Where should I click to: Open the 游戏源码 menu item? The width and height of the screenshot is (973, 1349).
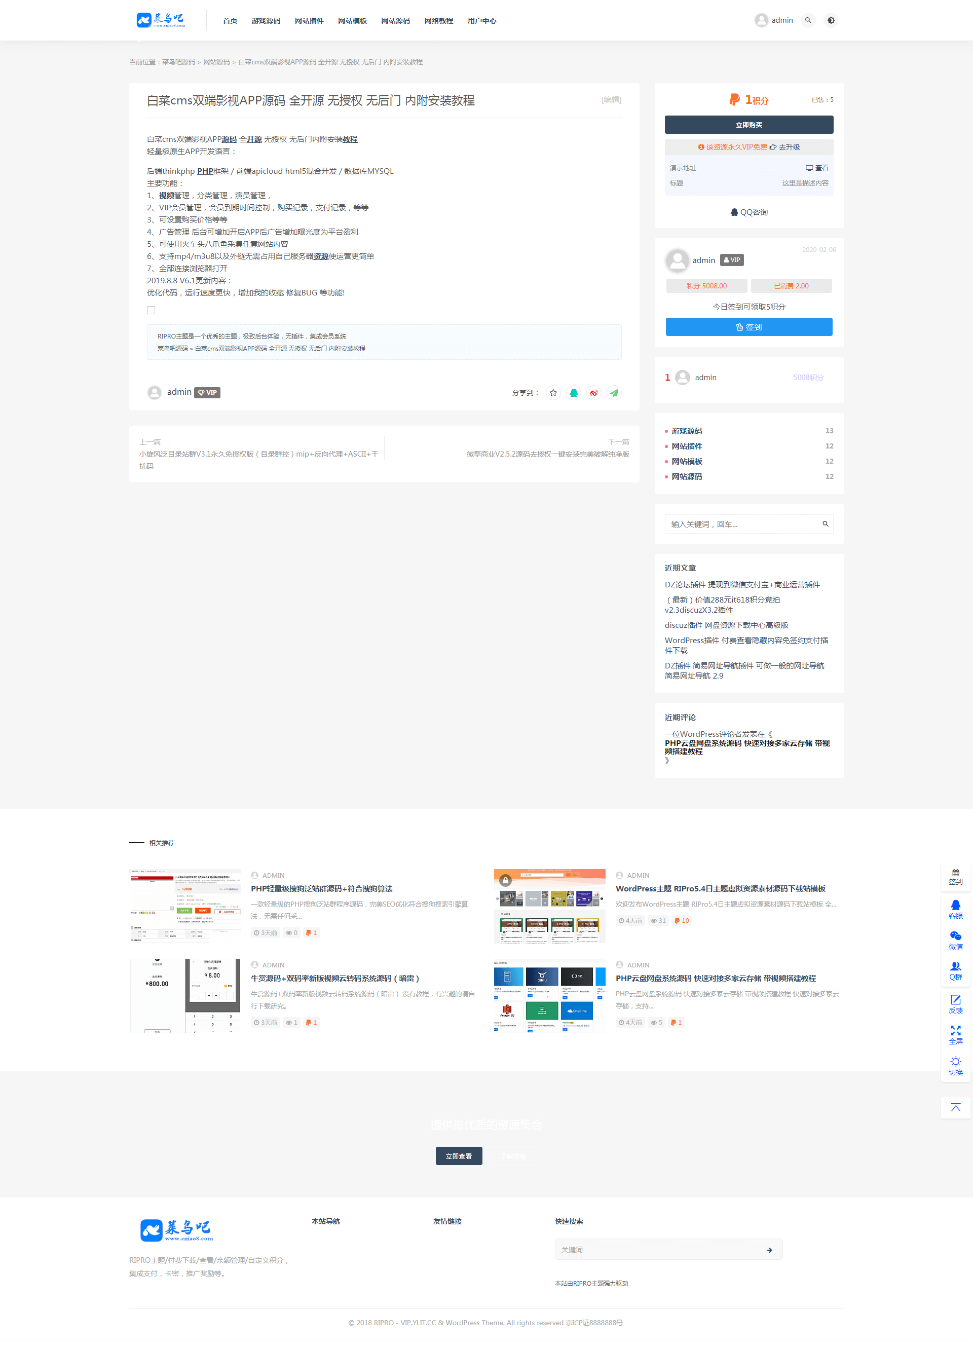click(266, 21)
